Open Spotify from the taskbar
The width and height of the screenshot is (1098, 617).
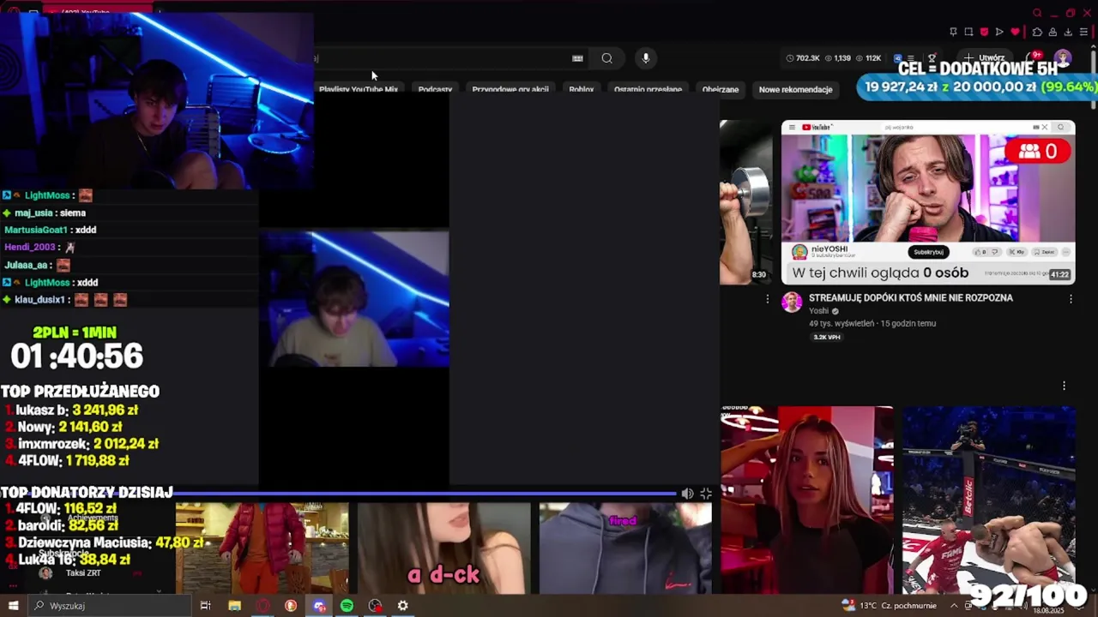coord(347,606)
